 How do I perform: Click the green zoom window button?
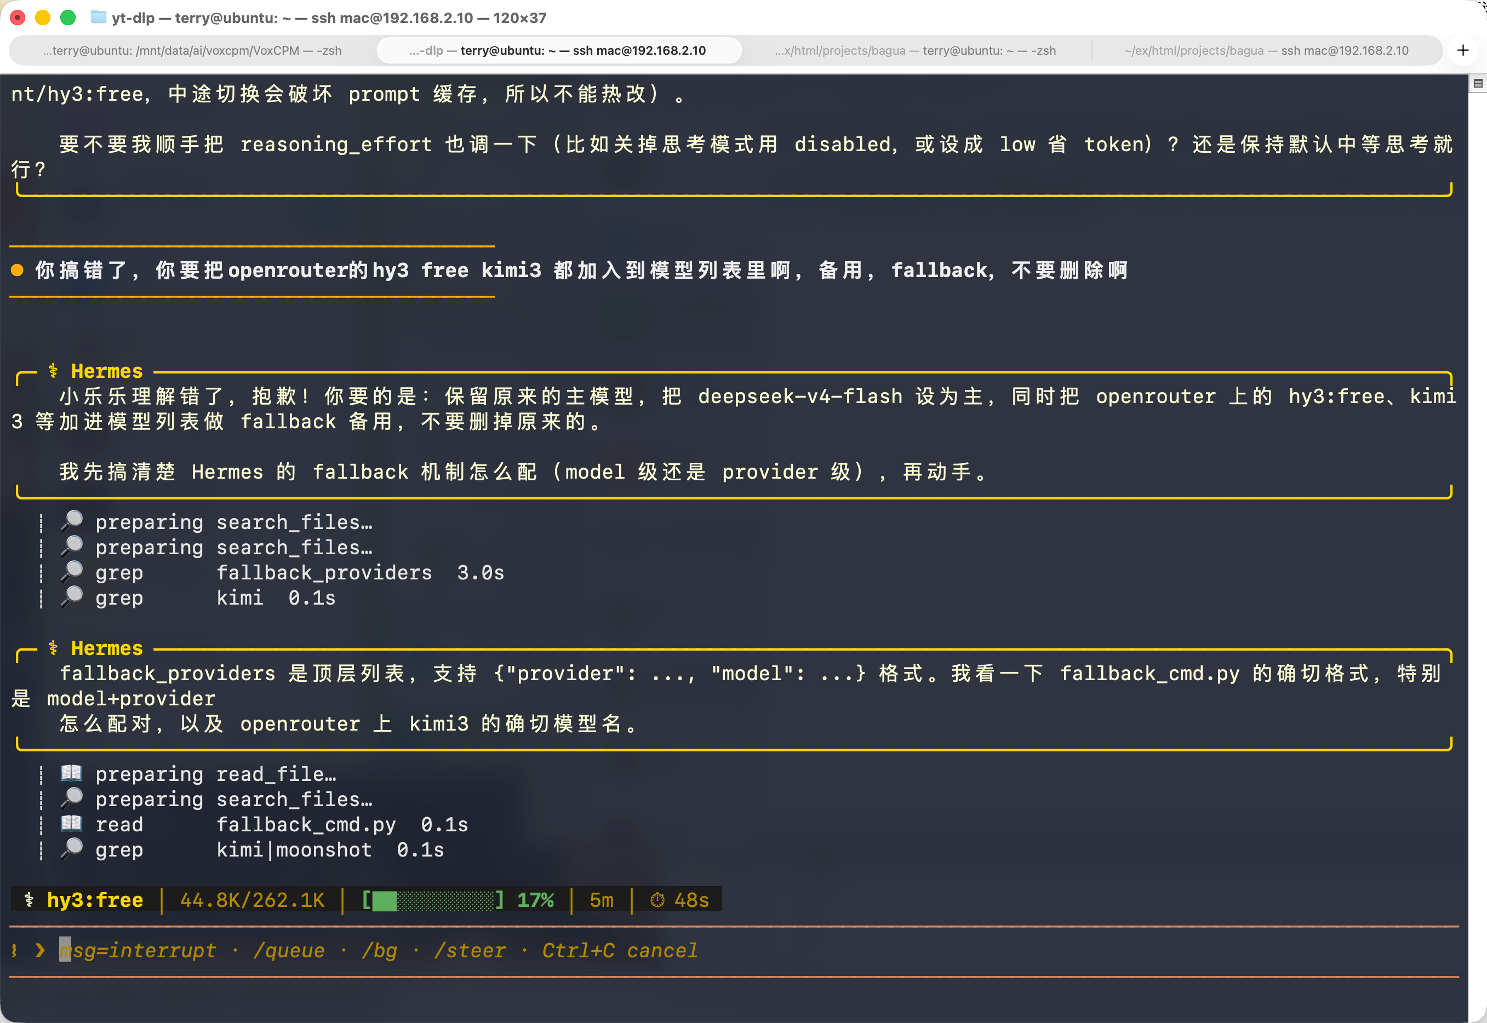[x=68, y=18]
